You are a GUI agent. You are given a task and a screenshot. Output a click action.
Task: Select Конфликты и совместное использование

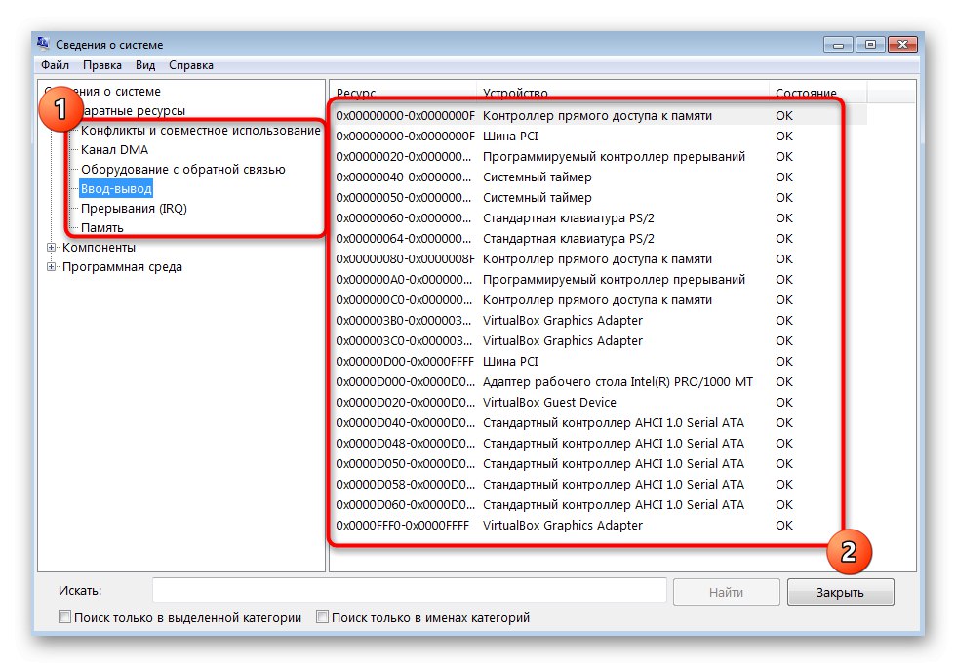pos(201,131)
